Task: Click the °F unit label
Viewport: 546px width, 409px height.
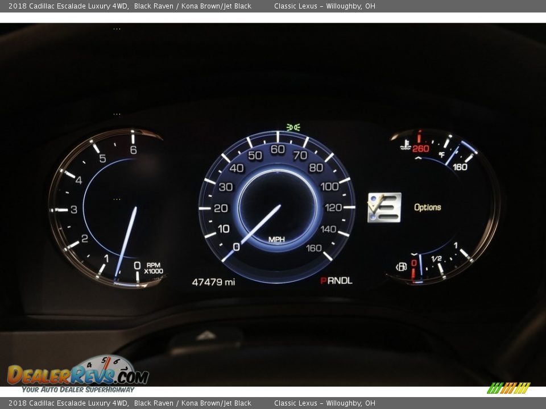Action: point(442,155)
